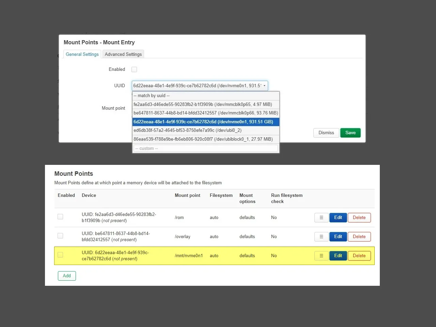
Task: Save the mount entry
Action: (x=350, y=133)
